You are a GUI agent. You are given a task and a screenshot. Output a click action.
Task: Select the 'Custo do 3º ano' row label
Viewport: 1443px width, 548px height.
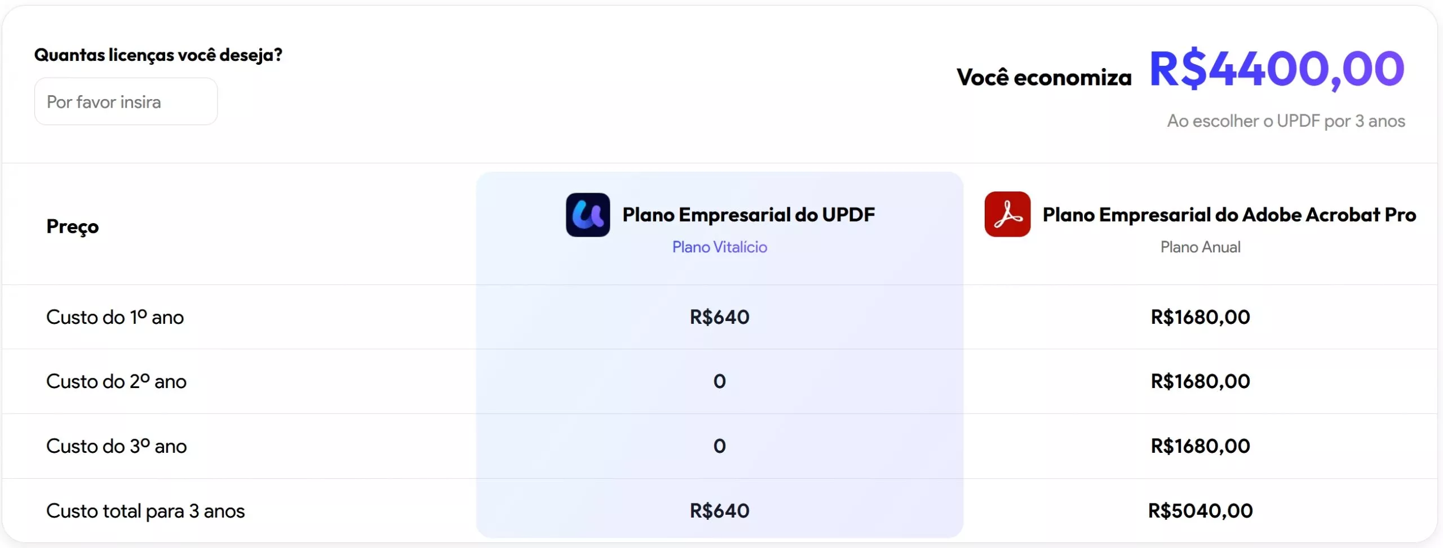pyautogui.click(x=116, y=446)
